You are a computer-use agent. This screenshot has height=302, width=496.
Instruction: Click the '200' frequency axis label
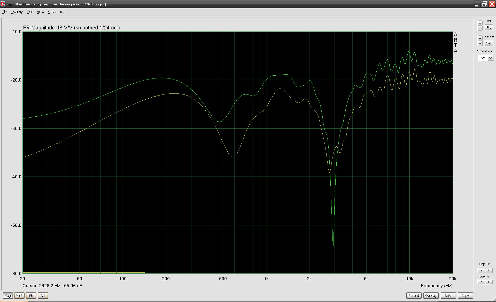coord(166,279)
